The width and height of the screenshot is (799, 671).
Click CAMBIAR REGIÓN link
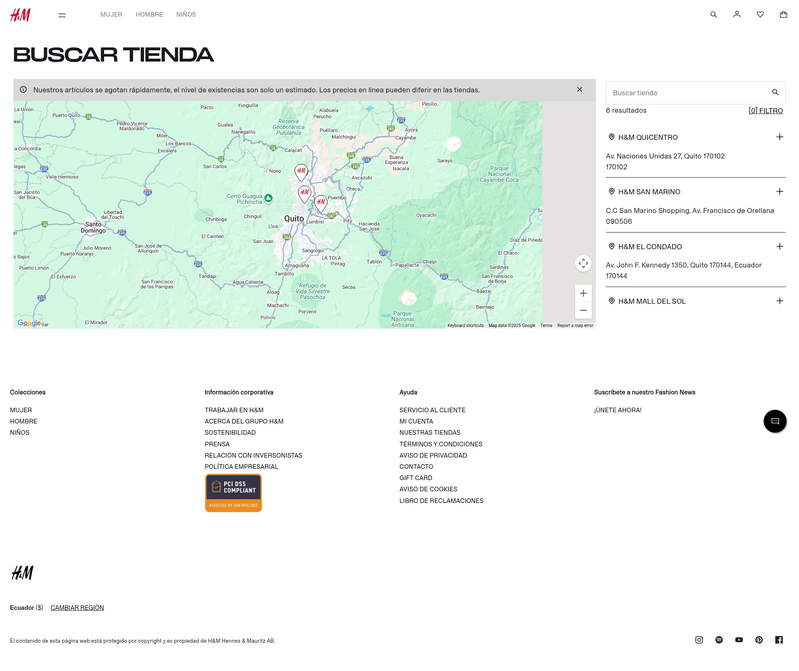tap(77, 608)
